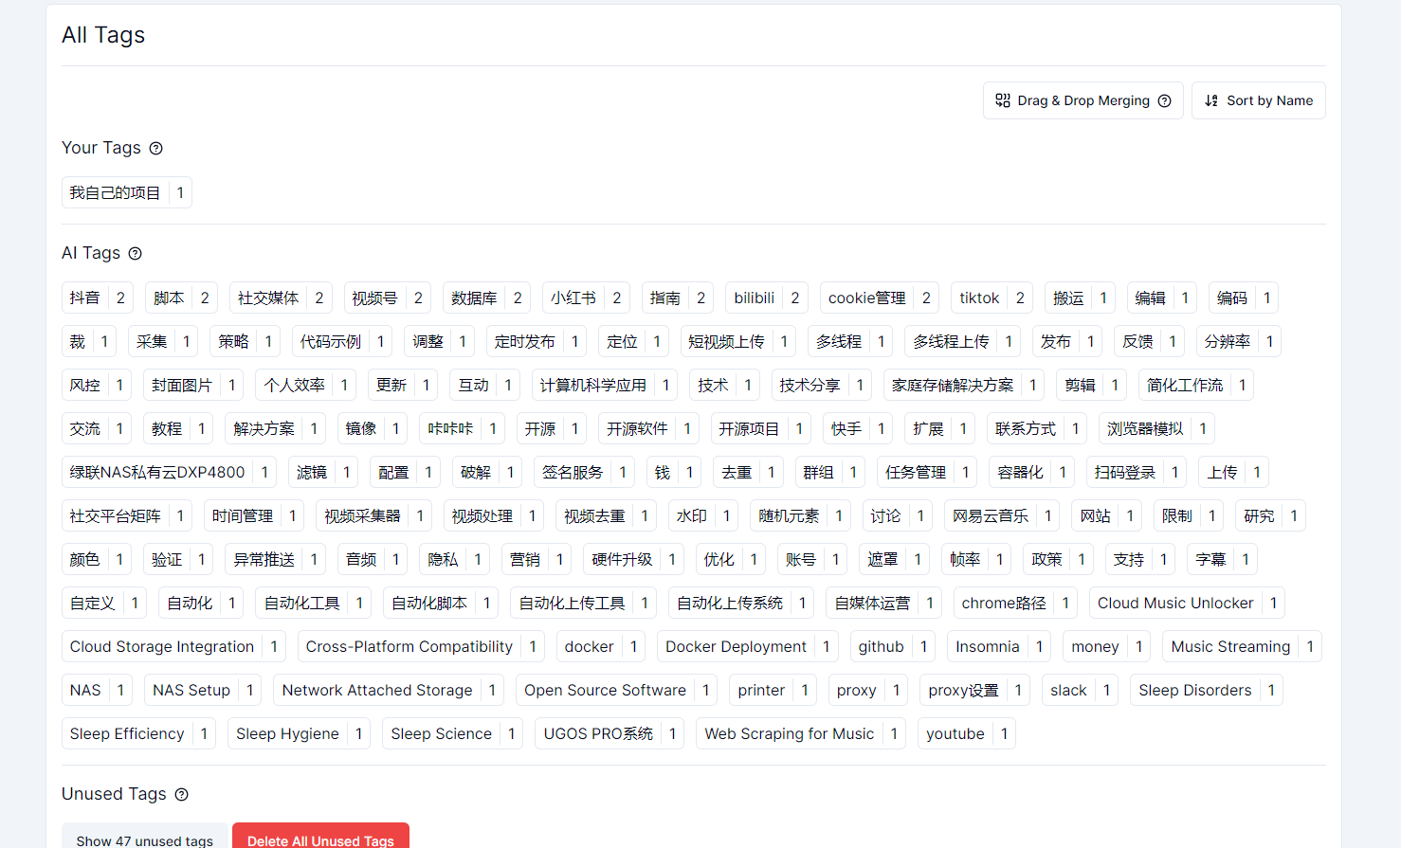The image size is (1401, 848).
Task: Click help icon next to Unused Tags
Action: (182, 794)
